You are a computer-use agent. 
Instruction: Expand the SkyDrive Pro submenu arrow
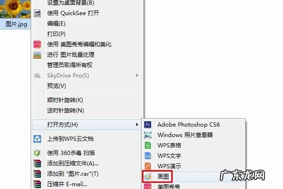point(137,75)
